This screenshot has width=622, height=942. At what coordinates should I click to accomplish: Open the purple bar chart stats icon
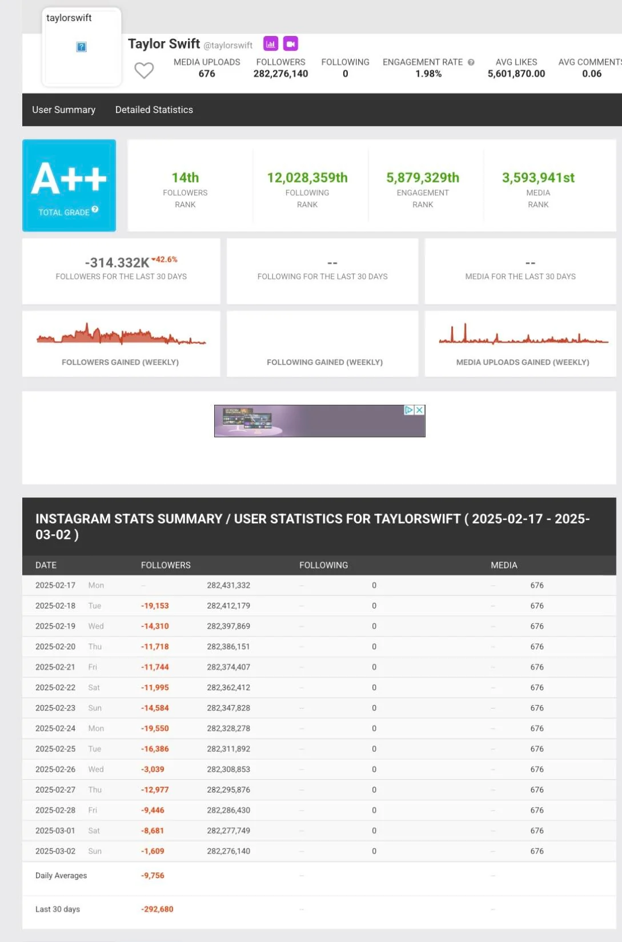coord(271,43)
